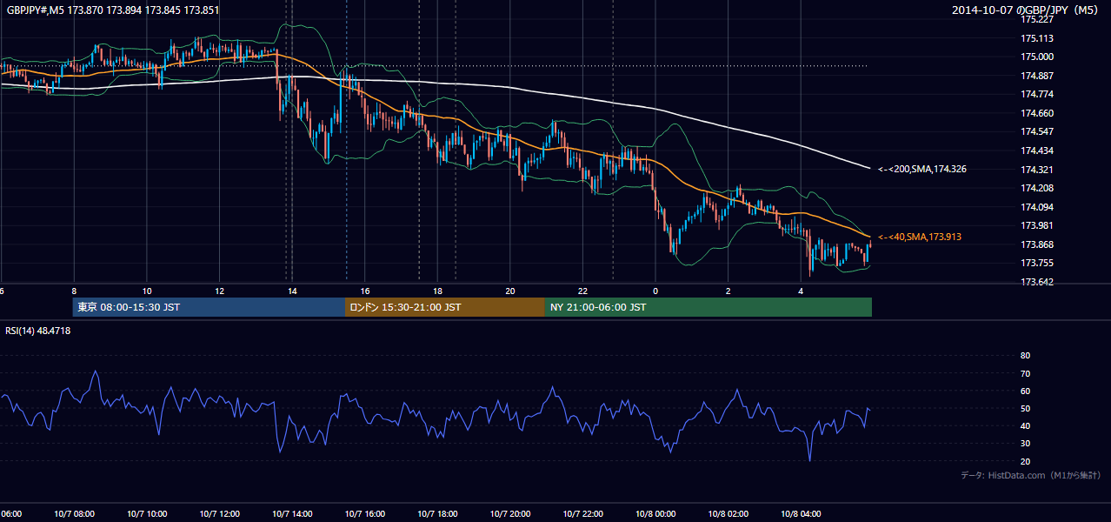Click the bottom time label 10/7 20:00
This screenshot has height=522, width=1111.
click(x=510, y=514)
